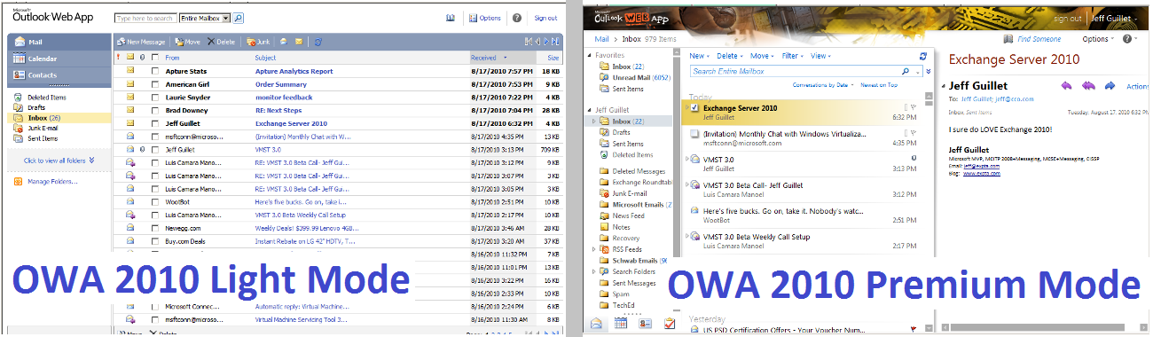Viewport: 1153px width, 337px height.
Task: Toggle the Newest on Top sort order
Action: coord(879,84)
